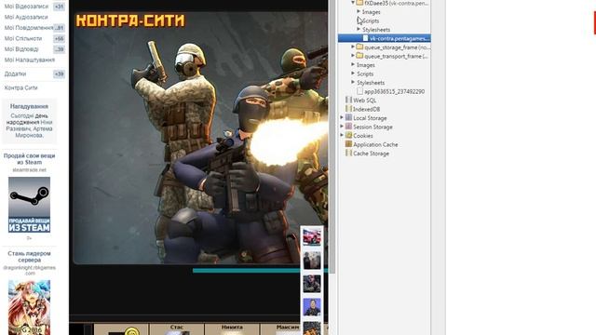Expand the Scripts arrow above app3636515_237492290

(x=353, y=74)
